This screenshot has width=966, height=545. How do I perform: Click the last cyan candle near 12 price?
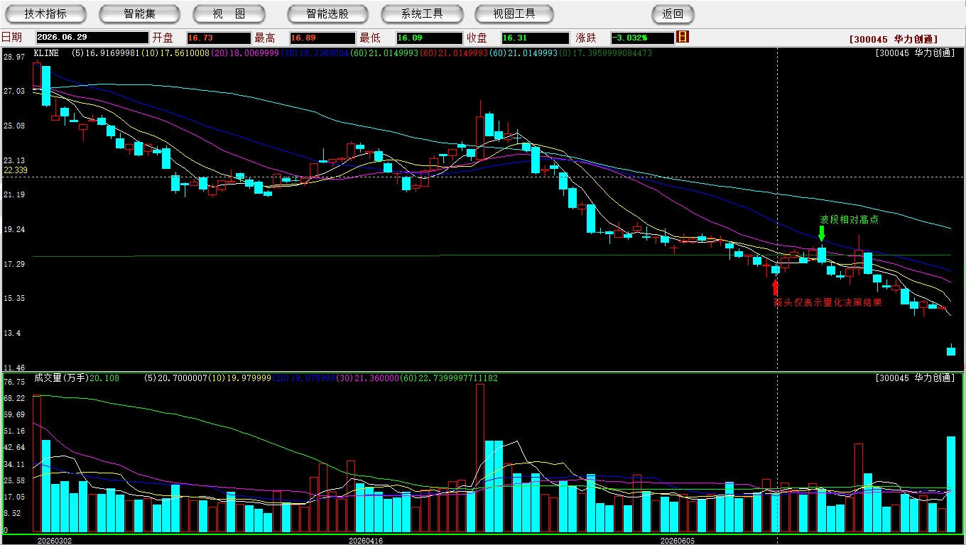pyautogui.click(x=951, y=351)
